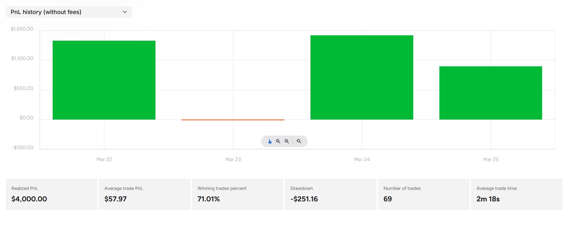Click the Mar 25 axis label
This screenshot has width=568, height=228.
tap(491, 159)
